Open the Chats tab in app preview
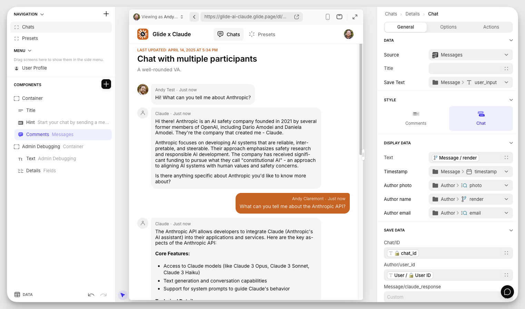Screen dimensions: 525x309 229,34
